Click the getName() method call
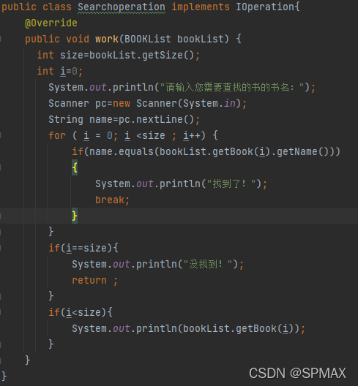The height and width of the screenshot is (386, 358). [300, 151]
